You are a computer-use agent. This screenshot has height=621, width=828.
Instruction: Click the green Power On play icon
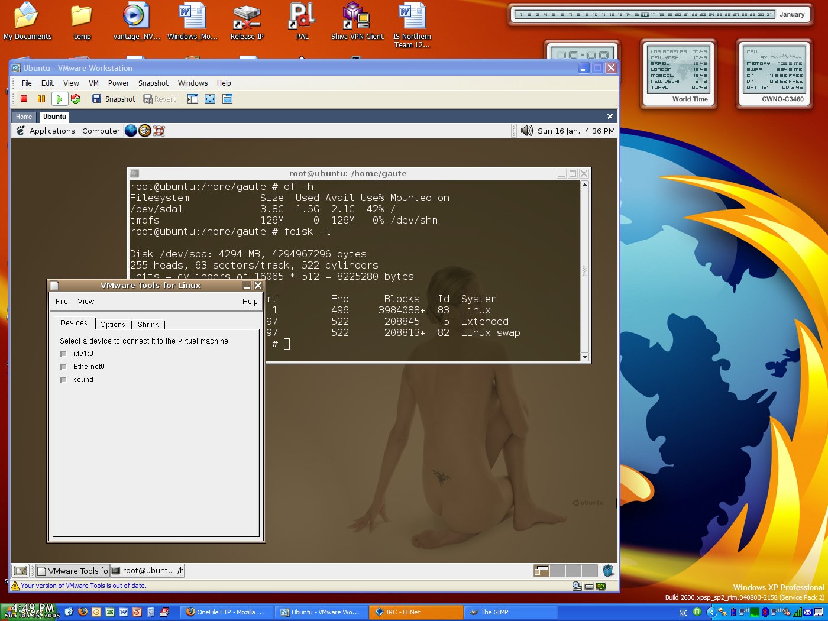coord(59,99)
